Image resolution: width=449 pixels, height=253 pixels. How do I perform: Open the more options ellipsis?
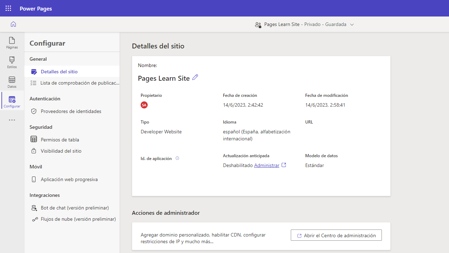12,120
